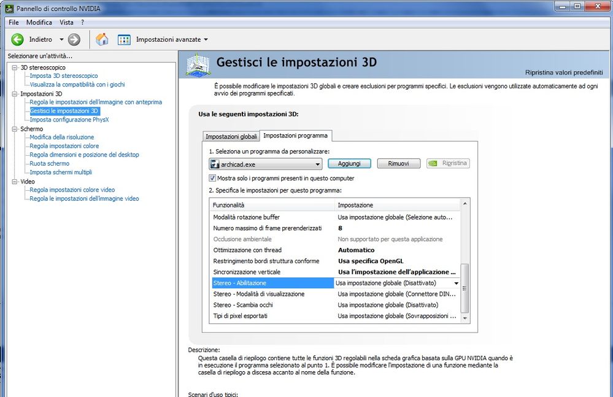Screen dimensions: 613x397
Task: Click the Aggiungi button
Action: click(x=349, y=163)
